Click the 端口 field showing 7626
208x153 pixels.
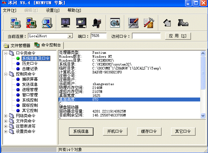tap(98, 36)
